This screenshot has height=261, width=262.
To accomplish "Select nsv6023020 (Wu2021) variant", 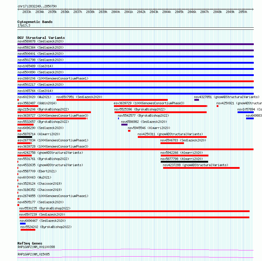I will 34,97.
